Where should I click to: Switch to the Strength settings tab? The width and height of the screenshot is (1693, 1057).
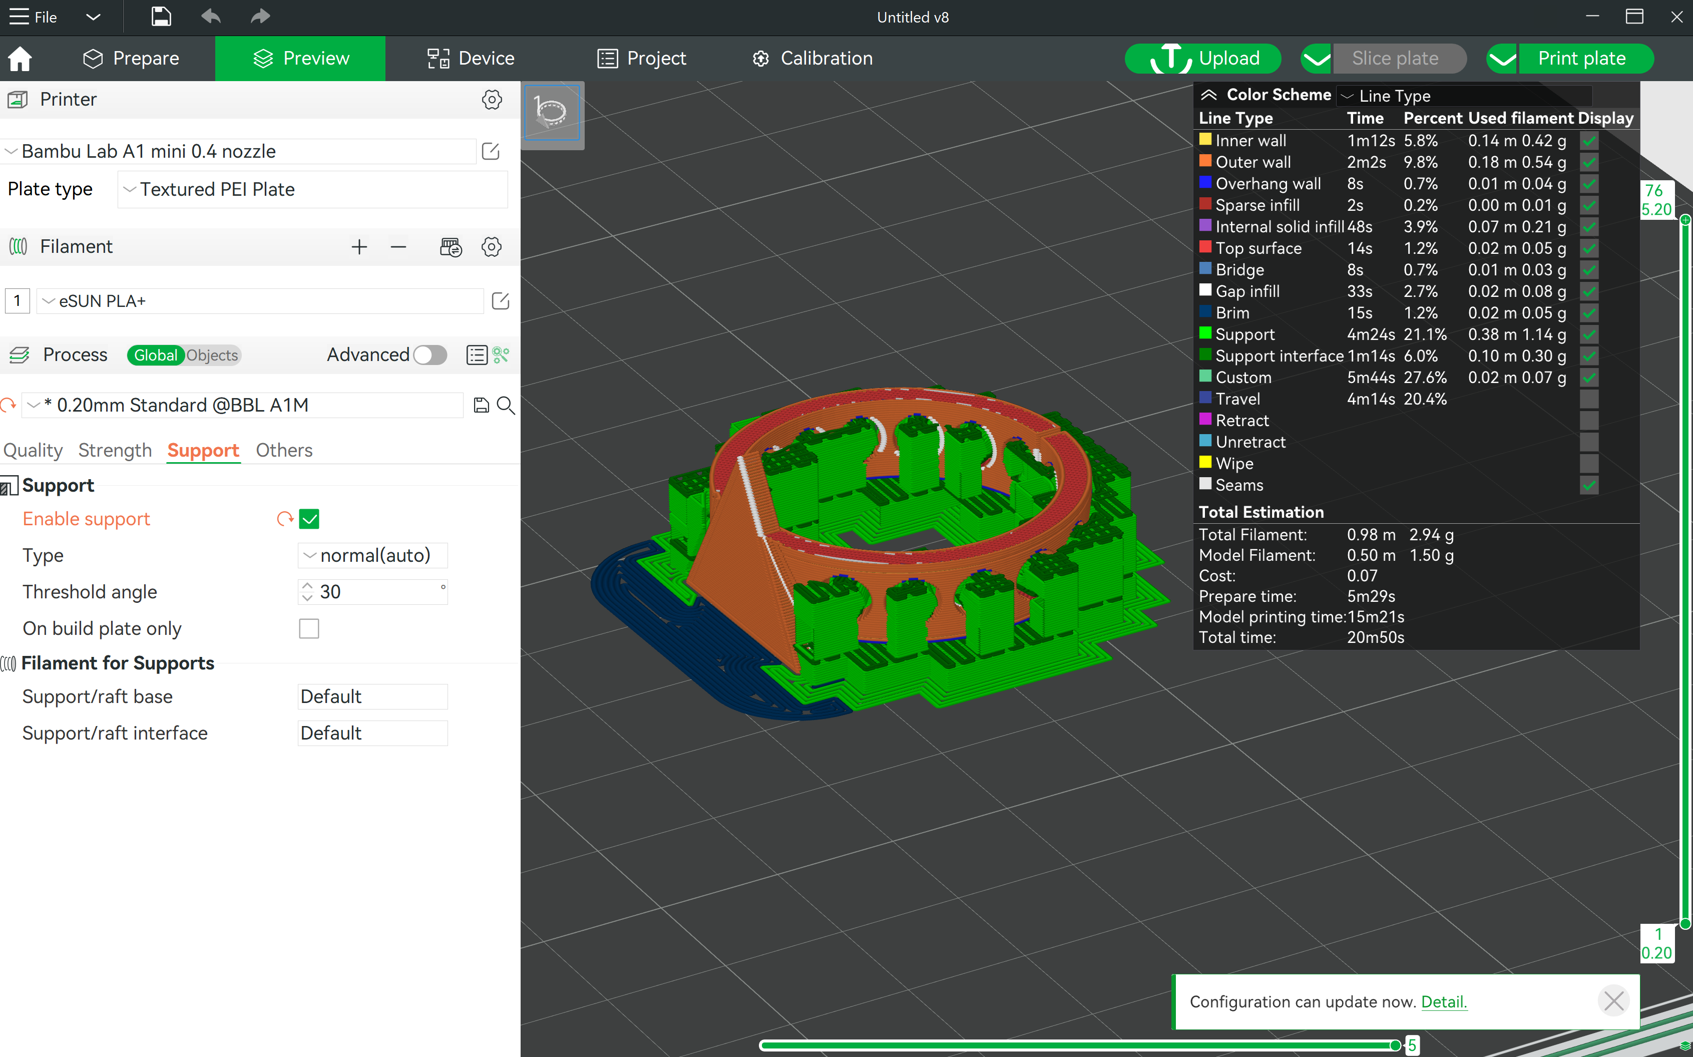(114, 450)
